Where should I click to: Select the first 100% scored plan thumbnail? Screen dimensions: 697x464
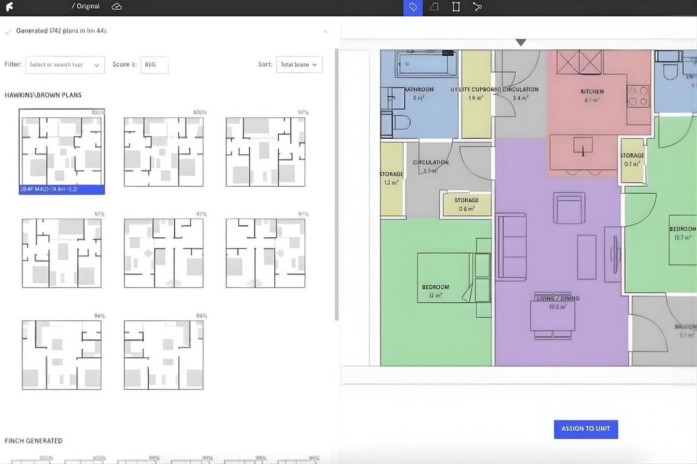coord(62,148)
